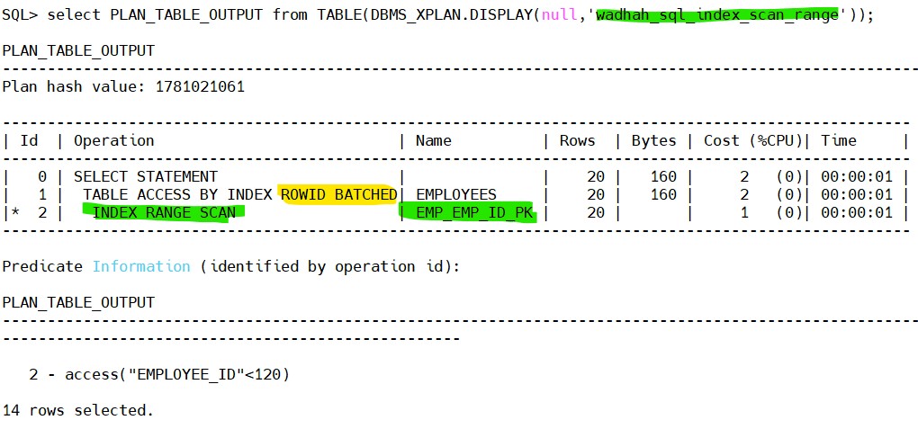The width and height of the screenshot is (918, 429).
Task: Click the SELECT STATEMENT operation row
Action: click(145, 177)
